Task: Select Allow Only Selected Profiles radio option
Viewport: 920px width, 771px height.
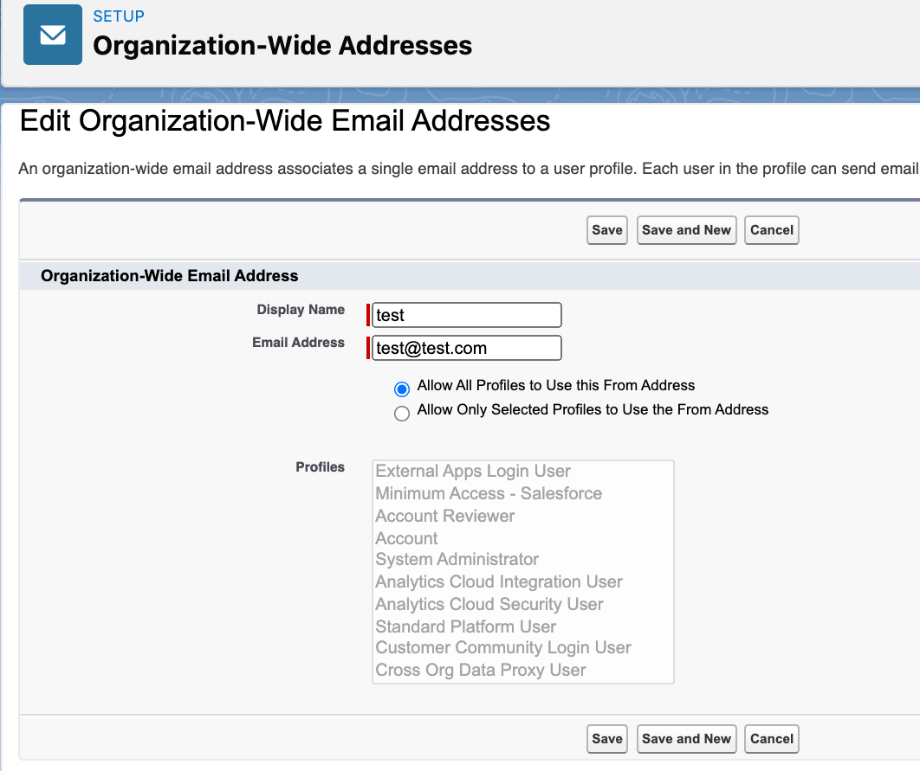Action: (401, 414)
